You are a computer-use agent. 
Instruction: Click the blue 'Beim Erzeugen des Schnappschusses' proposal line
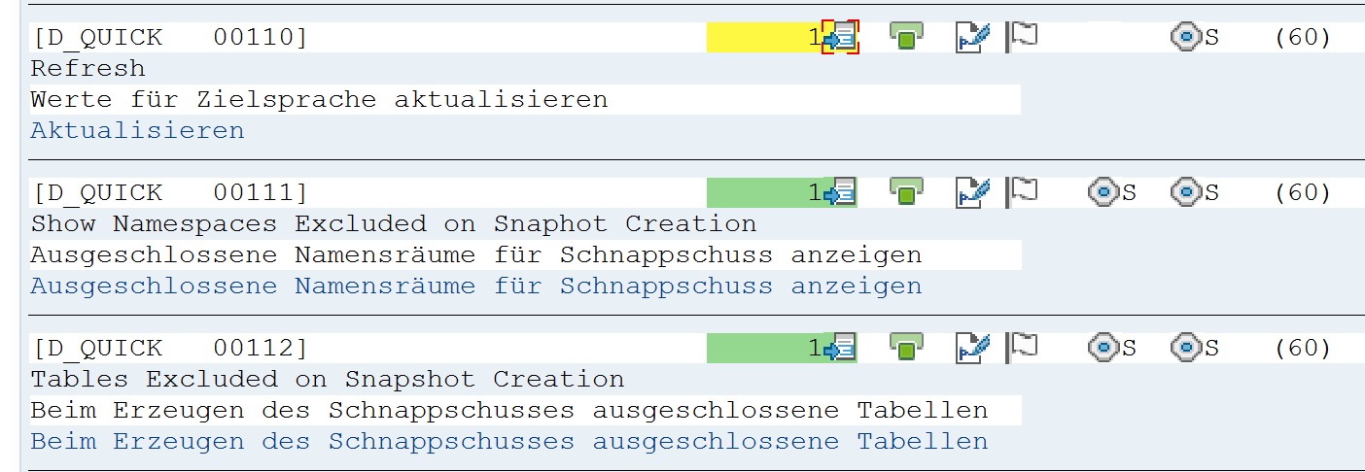point(509,441)
